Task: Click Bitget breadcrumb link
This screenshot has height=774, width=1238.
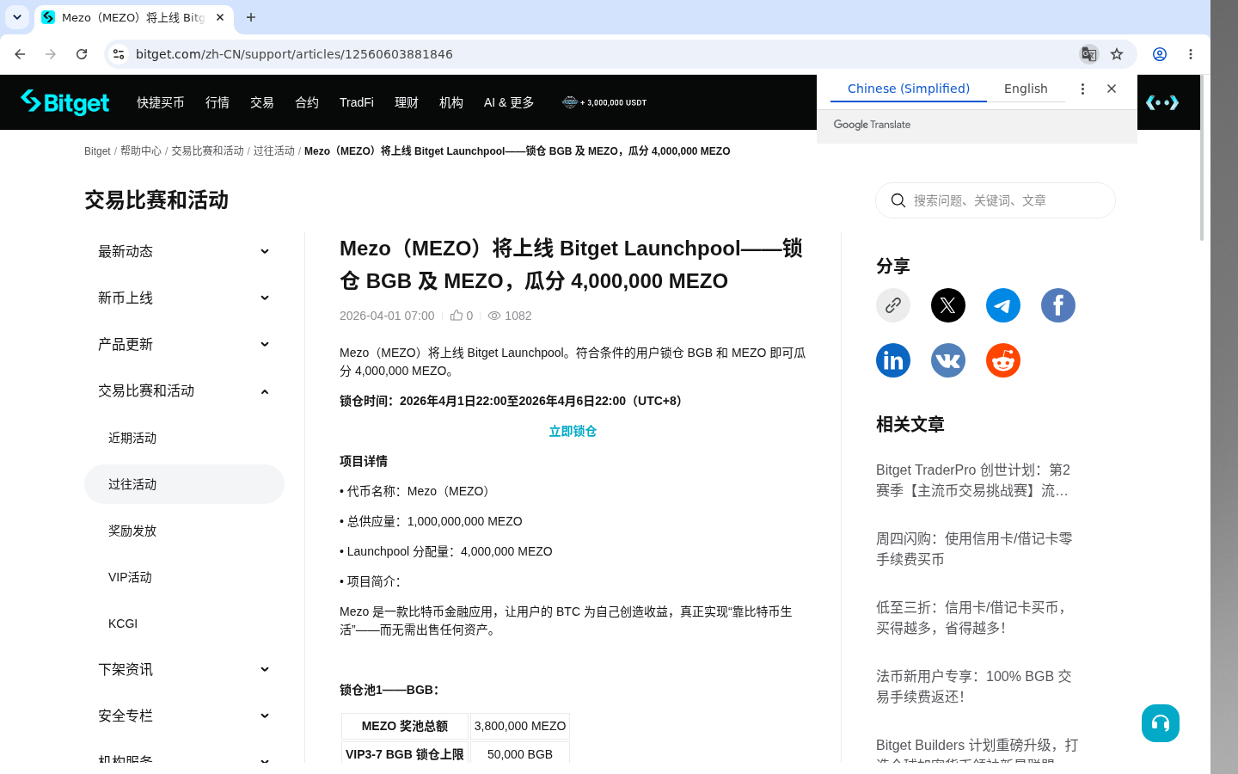Action: click(x=97, y=151)
